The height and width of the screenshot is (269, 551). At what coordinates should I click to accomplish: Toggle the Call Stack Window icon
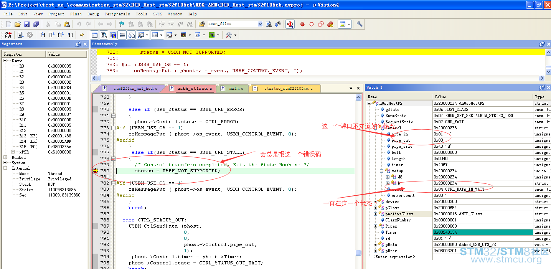coord(132,35)
